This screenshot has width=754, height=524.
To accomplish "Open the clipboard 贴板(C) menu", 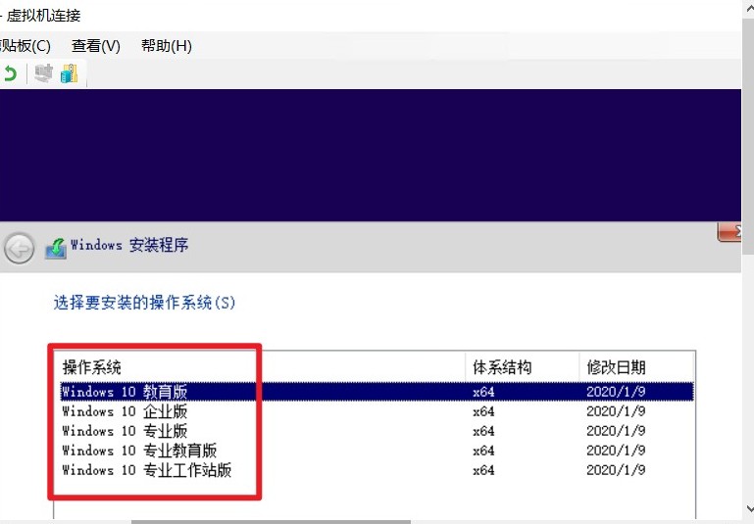I will pyautogui.click(x=25, y=46).
